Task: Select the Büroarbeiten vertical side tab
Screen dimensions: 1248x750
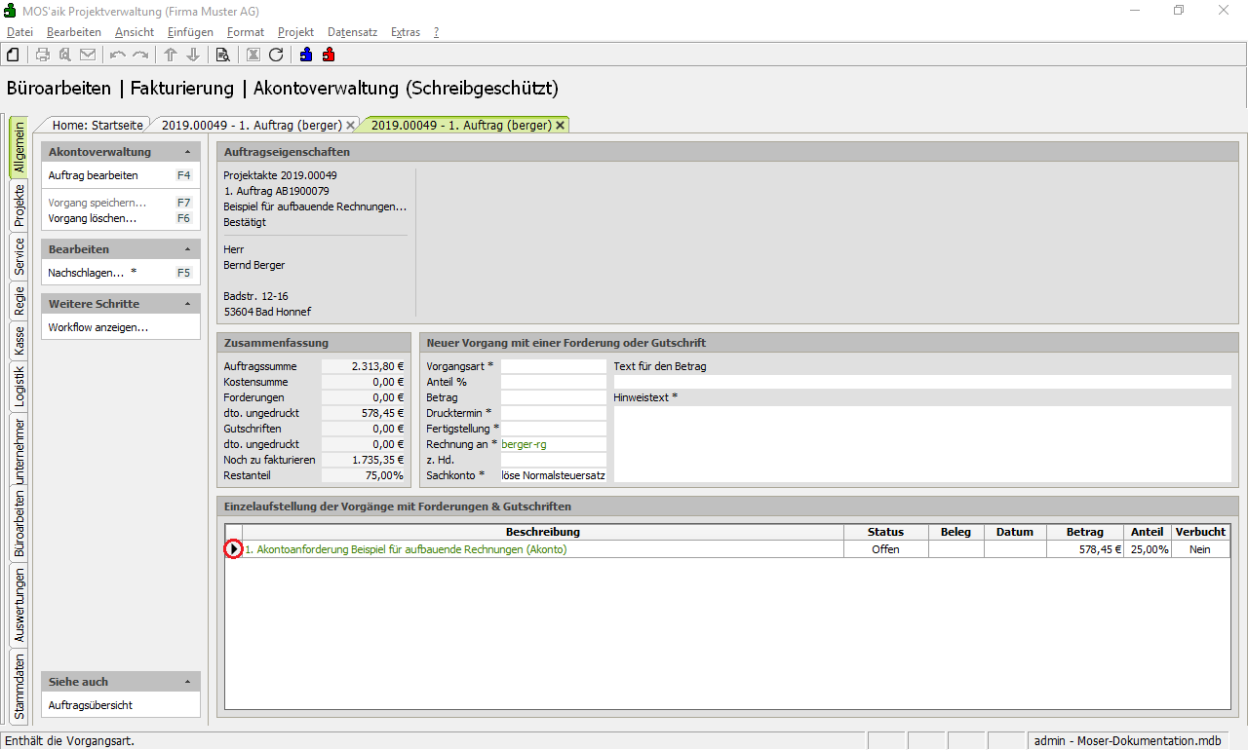Action: point(19,523)
